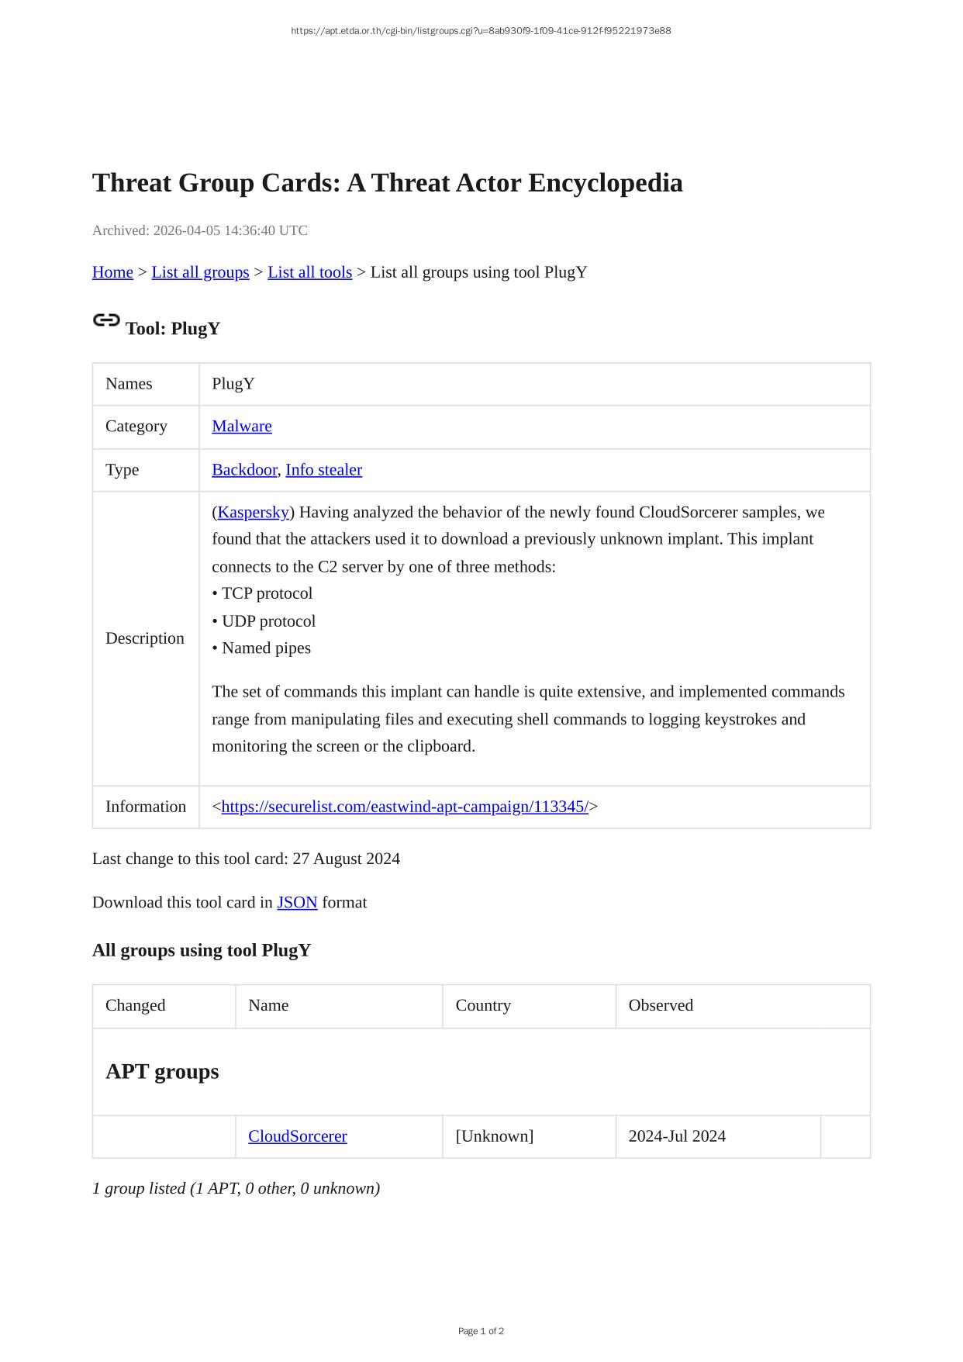Click the apt.etda.or.th URL at page top
This screenshot has width=963, height=1362.
pyautogui.click(x=481, y=31)
